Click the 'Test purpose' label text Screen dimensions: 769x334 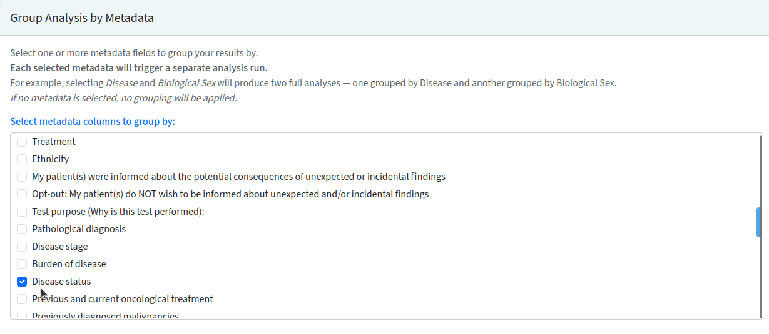[118, 212]
